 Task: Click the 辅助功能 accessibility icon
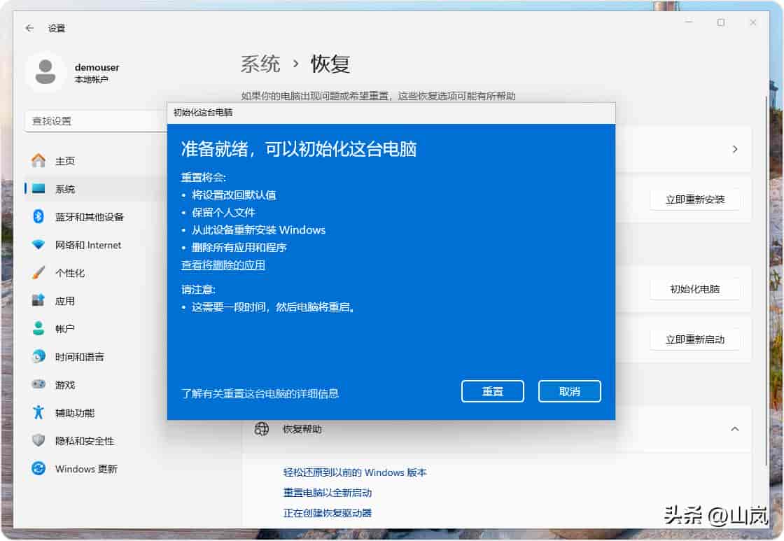[38, 412]
